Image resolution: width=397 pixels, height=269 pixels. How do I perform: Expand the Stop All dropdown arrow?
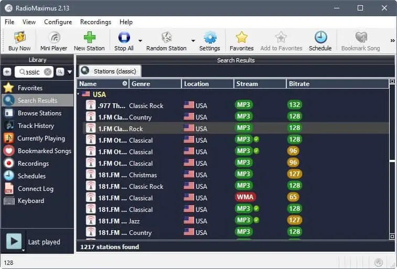[140, 41]
